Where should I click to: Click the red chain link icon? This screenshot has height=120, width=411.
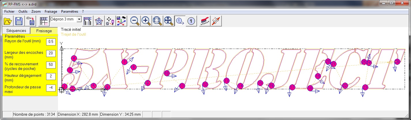click(x=216, y=21)
